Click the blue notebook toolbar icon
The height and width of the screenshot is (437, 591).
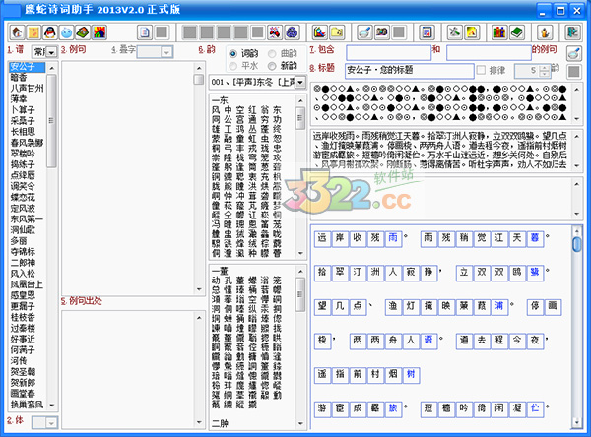click(427, 32)
